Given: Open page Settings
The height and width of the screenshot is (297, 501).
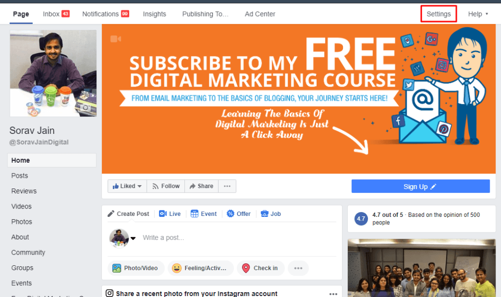Looking at the screenshot, I should click(438, 14).
